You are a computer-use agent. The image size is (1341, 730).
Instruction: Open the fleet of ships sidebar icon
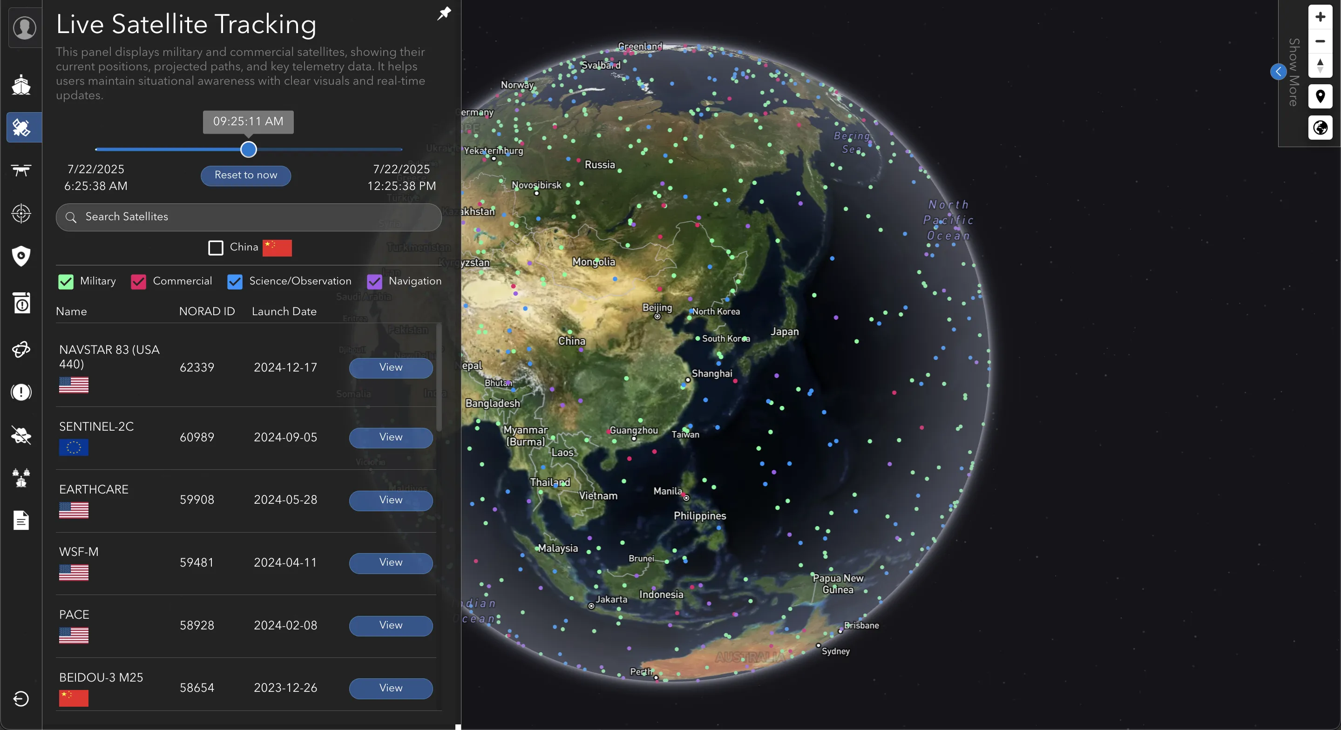click(x=21, y=478)
